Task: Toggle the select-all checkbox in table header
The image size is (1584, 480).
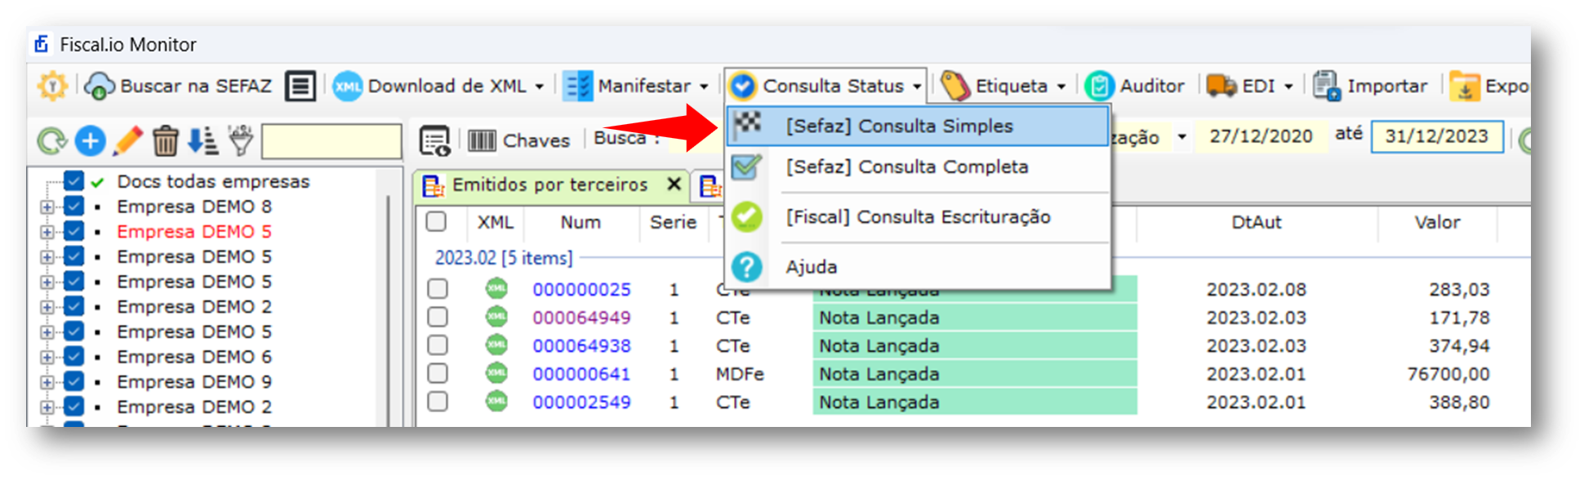Action: click(x=437, y=221)
